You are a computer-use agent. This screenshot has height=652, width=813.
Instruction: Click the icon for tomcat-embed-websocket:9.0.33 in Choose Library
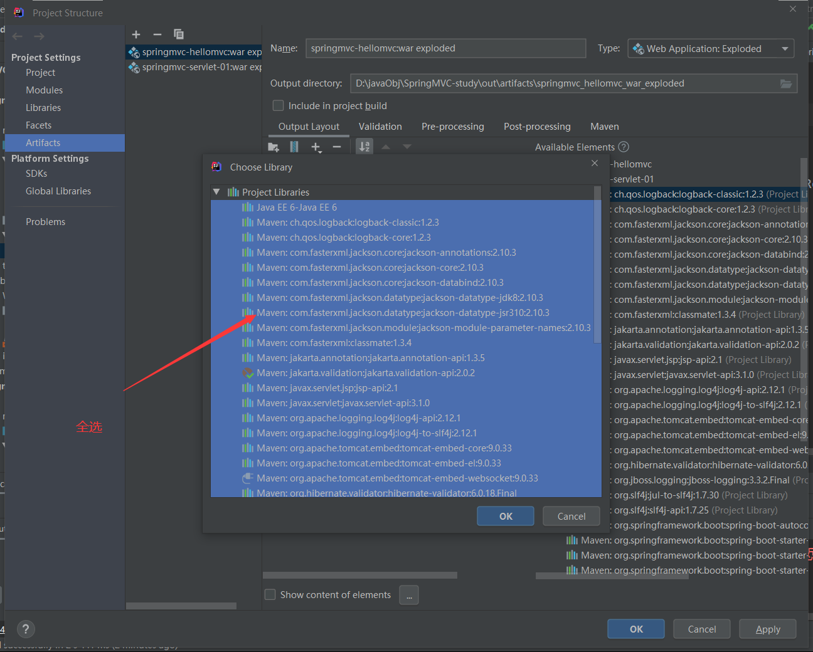pyautogui.click(x=248, y=478)
